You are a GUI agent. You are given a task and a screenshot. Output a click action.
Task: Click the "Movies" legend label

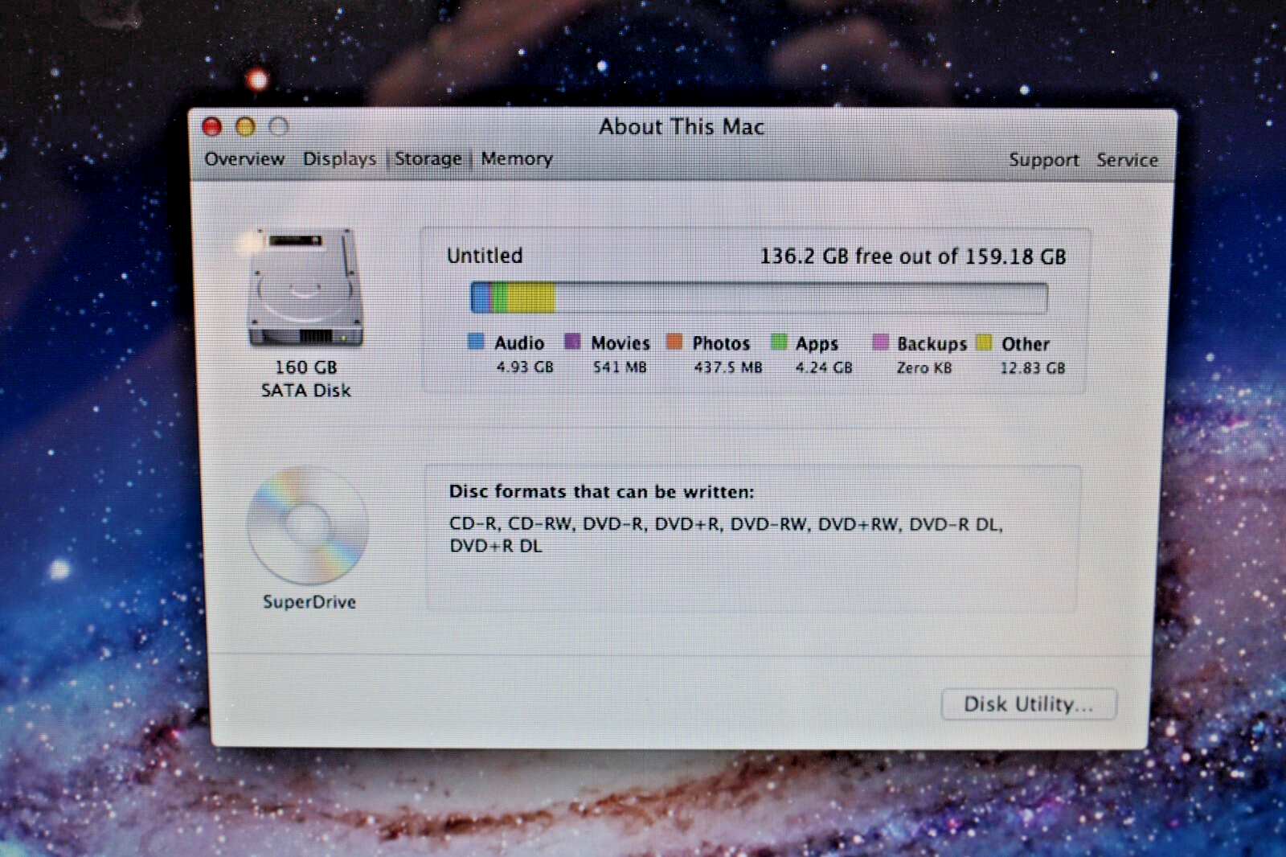pos(620,343)
